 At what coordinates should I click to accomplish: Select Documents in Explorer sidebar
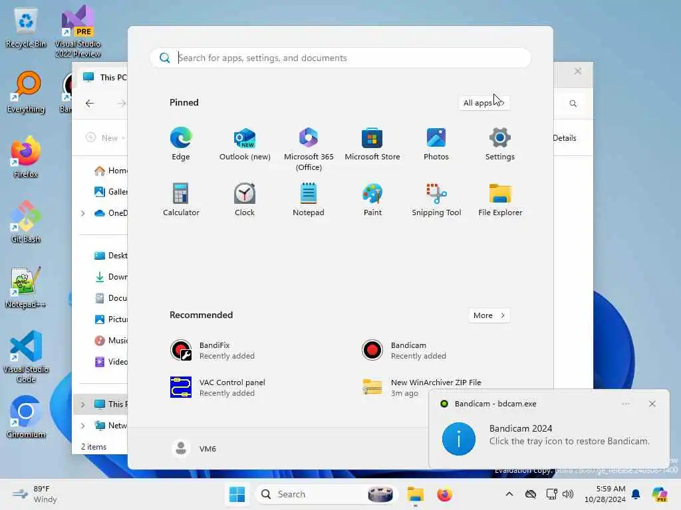pos(110,298)
